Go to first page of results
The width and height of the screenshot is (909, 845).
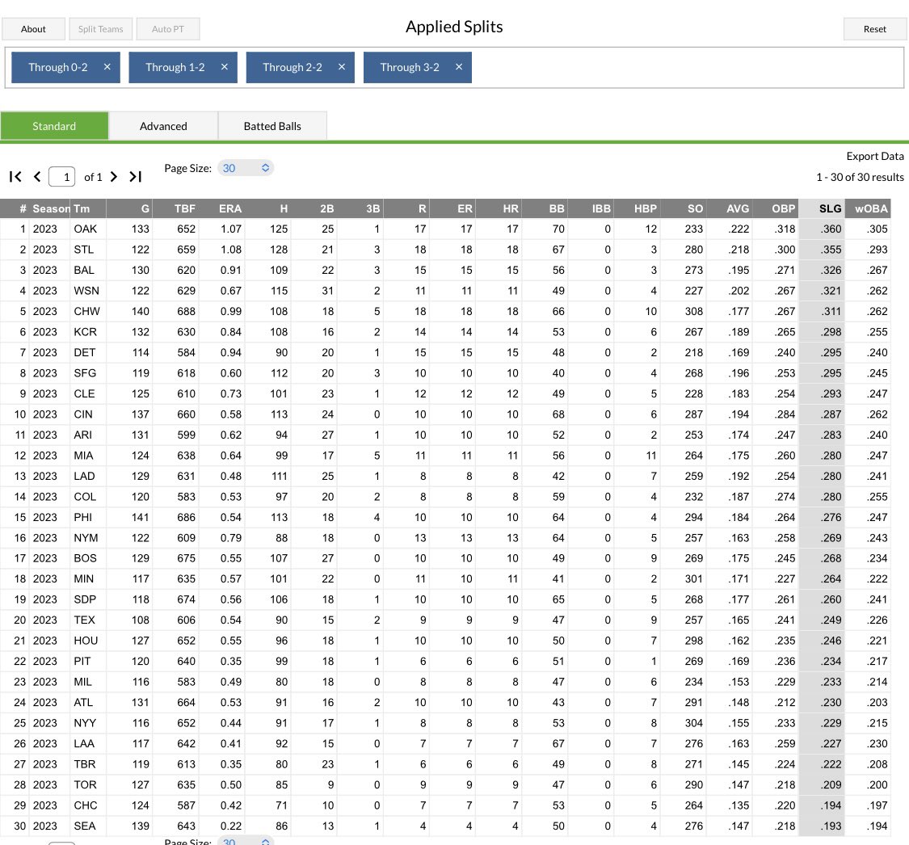point(15,177)
